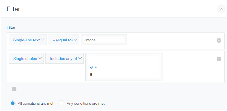This screenshot has width=227, height=111.
Task: Remove the Single-line text condition row
Action: coord(219,40)
